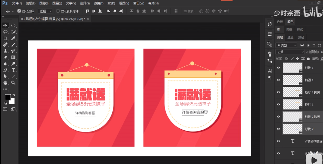Open the 图层 auto-select dropdown
This screenshot has width=323, height=164.
click(46, 11)
